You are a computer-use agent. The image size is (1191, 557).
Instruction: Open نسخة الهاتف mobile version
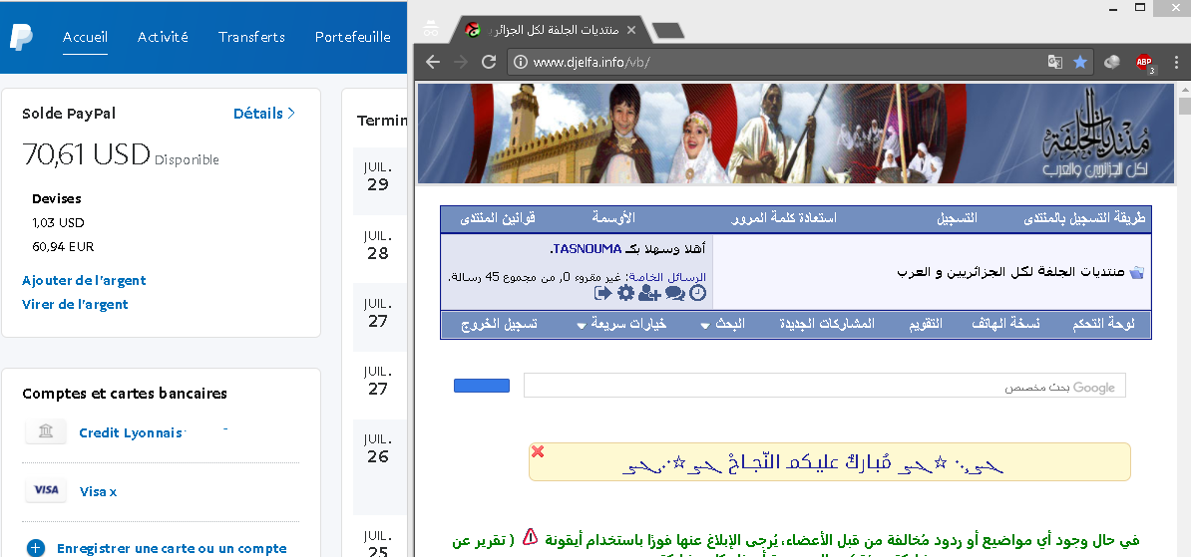(x=1005, y=324)
